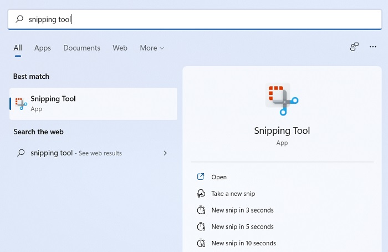Image resolution: width=388 pixels, height=252 pixels.
Task: Click the Snipping Tool title in preview pane
Action: pos(282,130)
